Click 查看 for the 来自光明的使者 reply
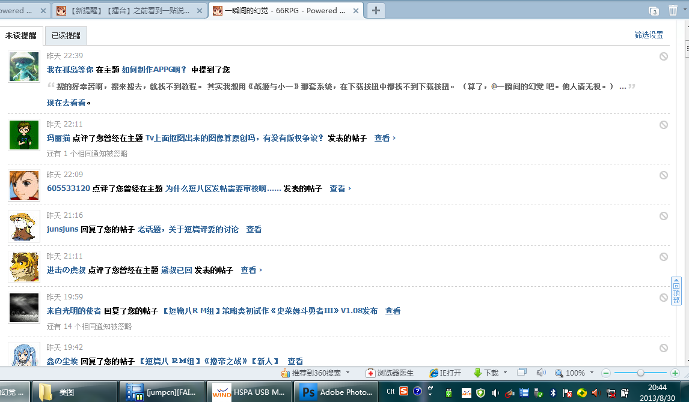This screenshot has width=689, height=402. (393, 311)
